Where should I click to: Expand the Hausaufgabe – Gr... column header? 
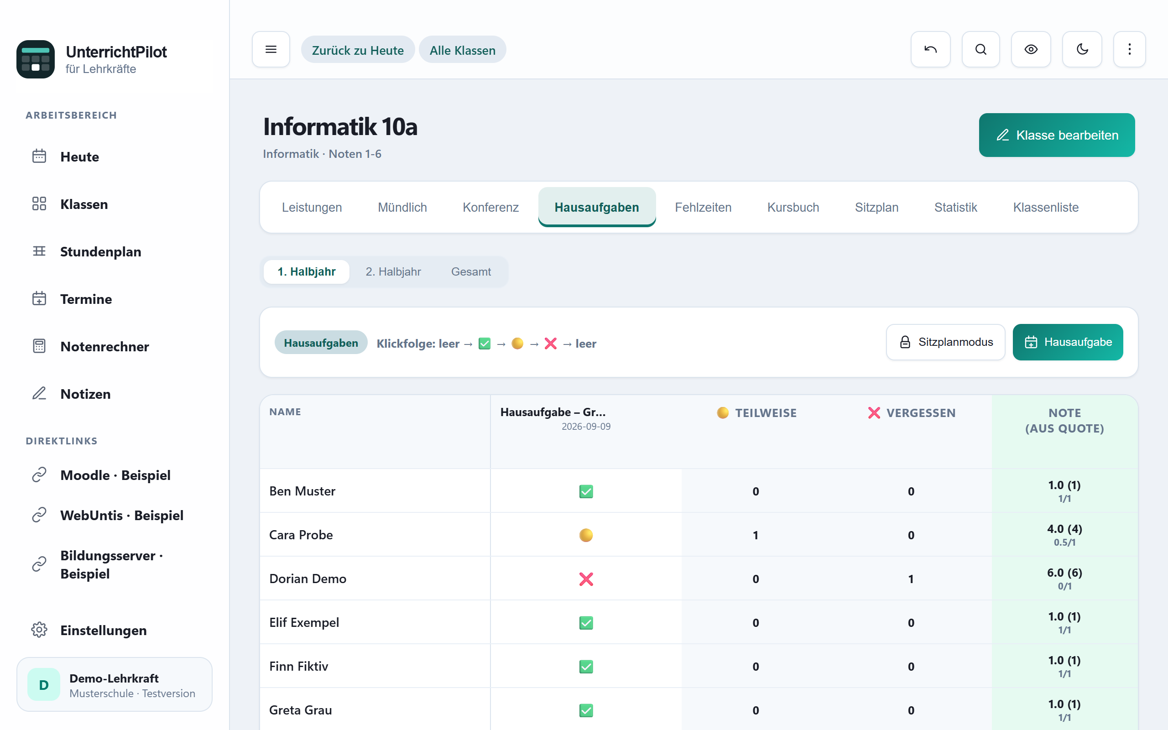pyautogui.click(x=553, y=412)
